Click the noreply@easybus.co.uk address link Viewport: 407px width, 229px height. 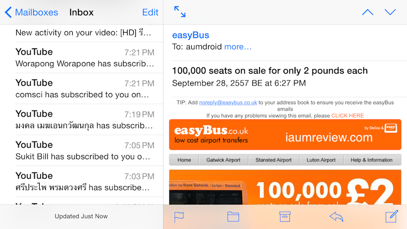click(228, 103)
